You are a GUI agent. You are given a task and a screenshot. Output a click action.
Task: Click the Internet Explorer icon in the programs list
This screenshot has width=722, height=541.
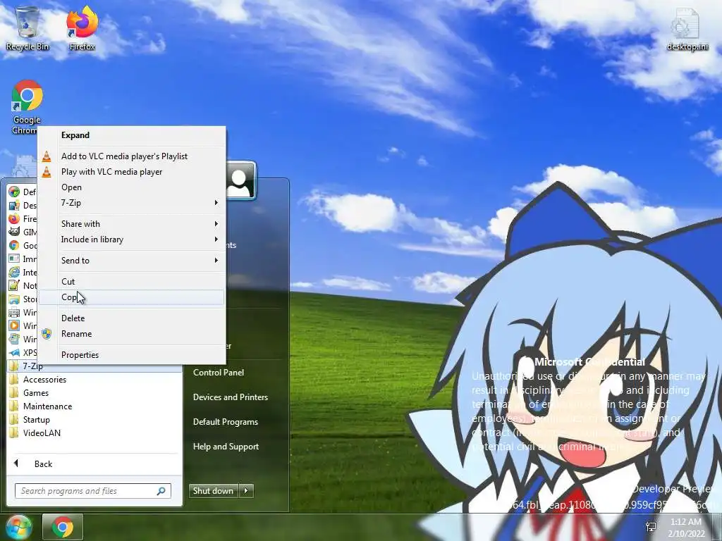tap(14, 273)
